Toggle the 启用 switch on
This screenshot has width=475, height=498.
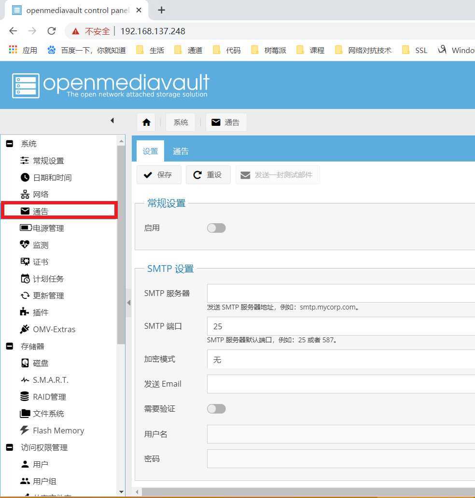(x=216, y=228)
